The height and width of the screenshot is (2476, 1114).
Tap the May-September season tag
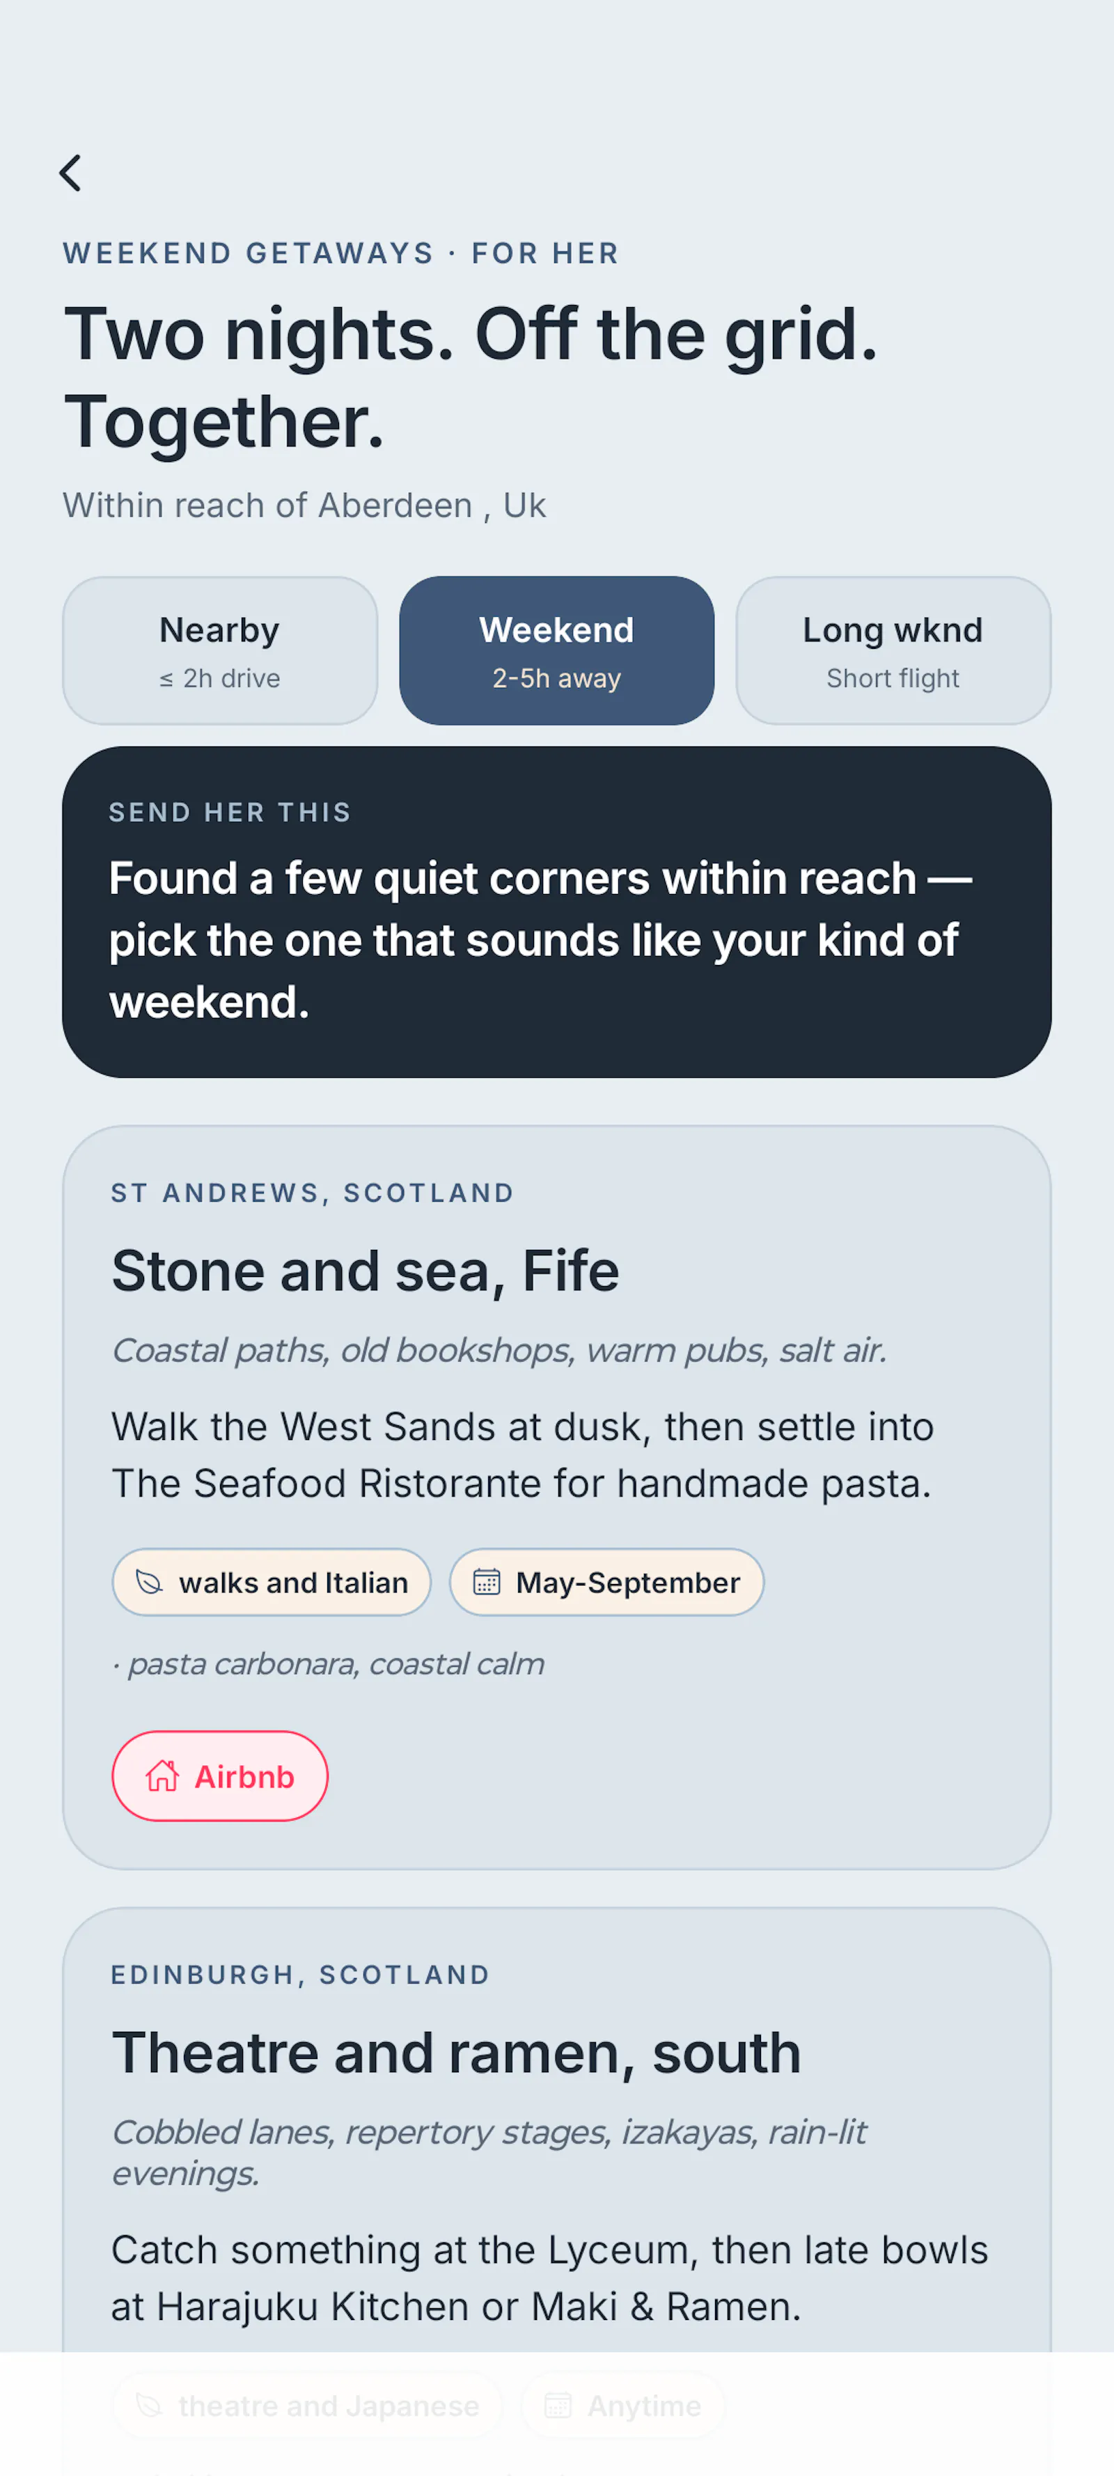pyautogui.click(x=606, y=1581)
